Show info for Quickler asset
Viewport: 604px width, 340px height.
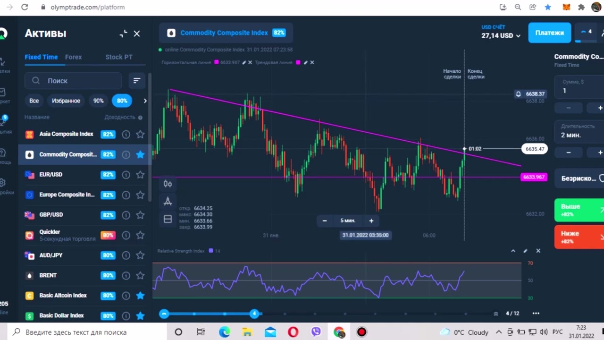[126, 235]
